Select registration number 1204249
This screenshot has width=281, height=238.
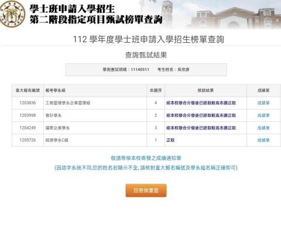click(x=28, y=128)
